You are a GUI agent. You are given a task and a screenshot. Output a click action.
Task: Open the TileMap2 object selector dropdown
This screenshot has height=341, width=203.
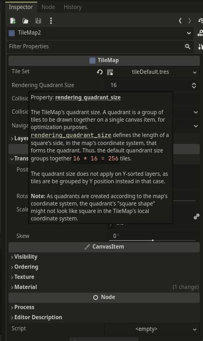coord(100,33)
